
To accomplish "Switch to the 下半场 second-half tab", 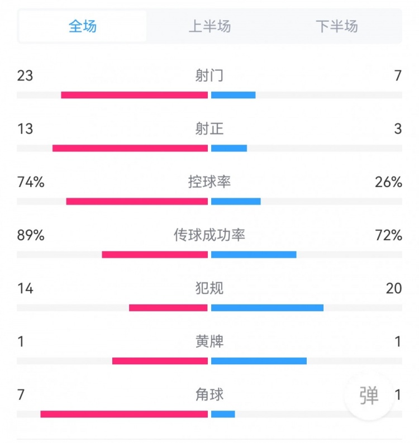I will 336,26.
